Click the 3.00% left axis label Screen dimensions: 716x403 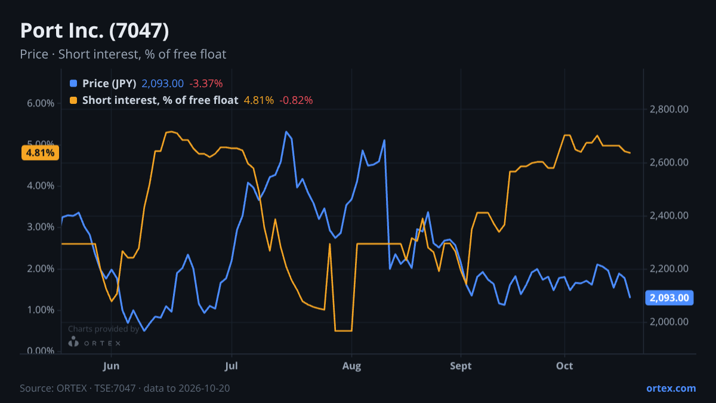[41, 227]
